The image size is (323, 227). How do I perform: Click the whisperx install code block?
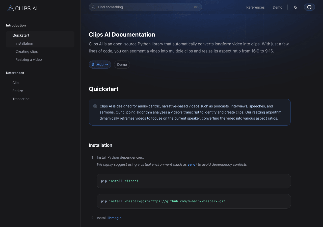pos(194,201)
